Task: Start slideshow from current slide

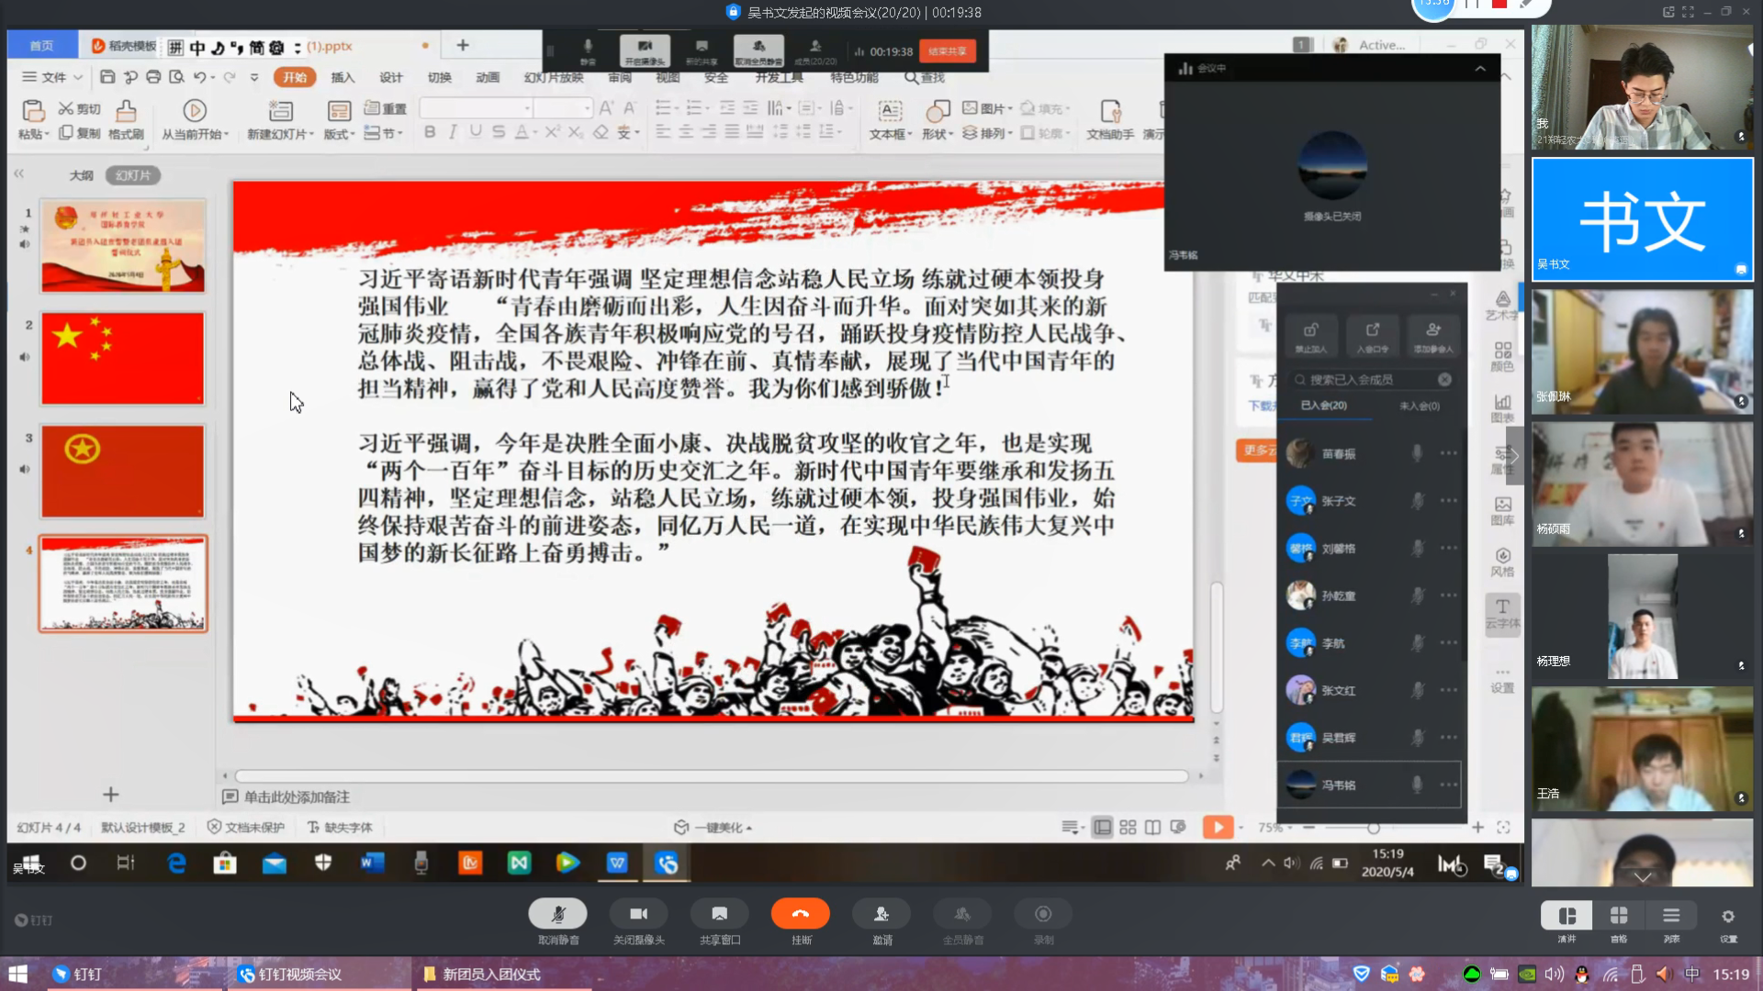Action: coord(194,111)
